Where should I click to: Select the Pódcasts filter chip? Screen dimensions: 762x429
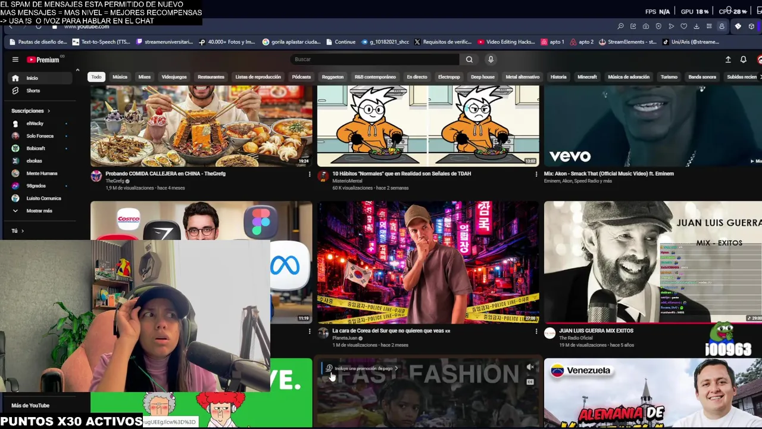301,77
